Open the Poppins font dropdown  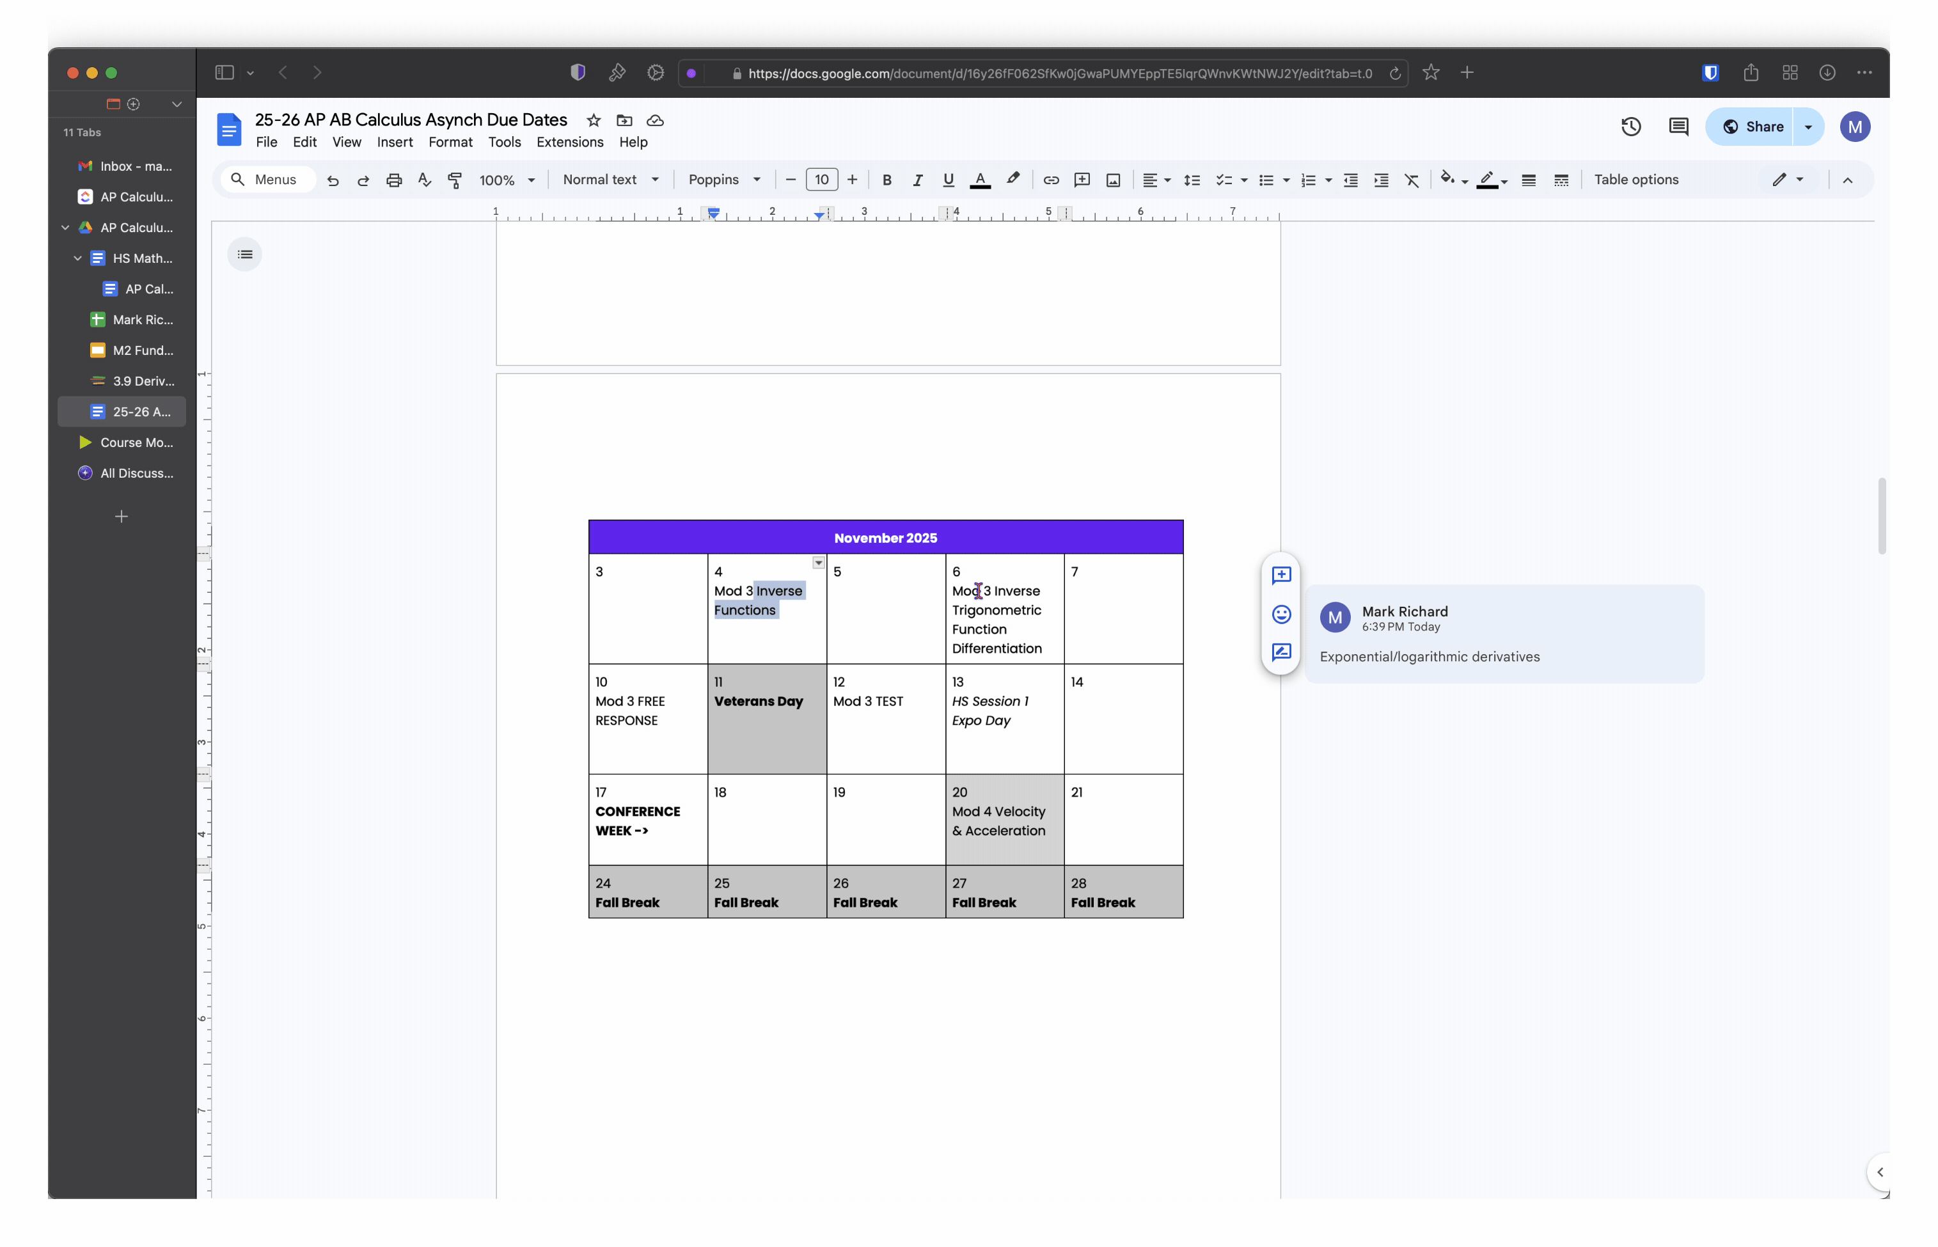coord(723,180)
